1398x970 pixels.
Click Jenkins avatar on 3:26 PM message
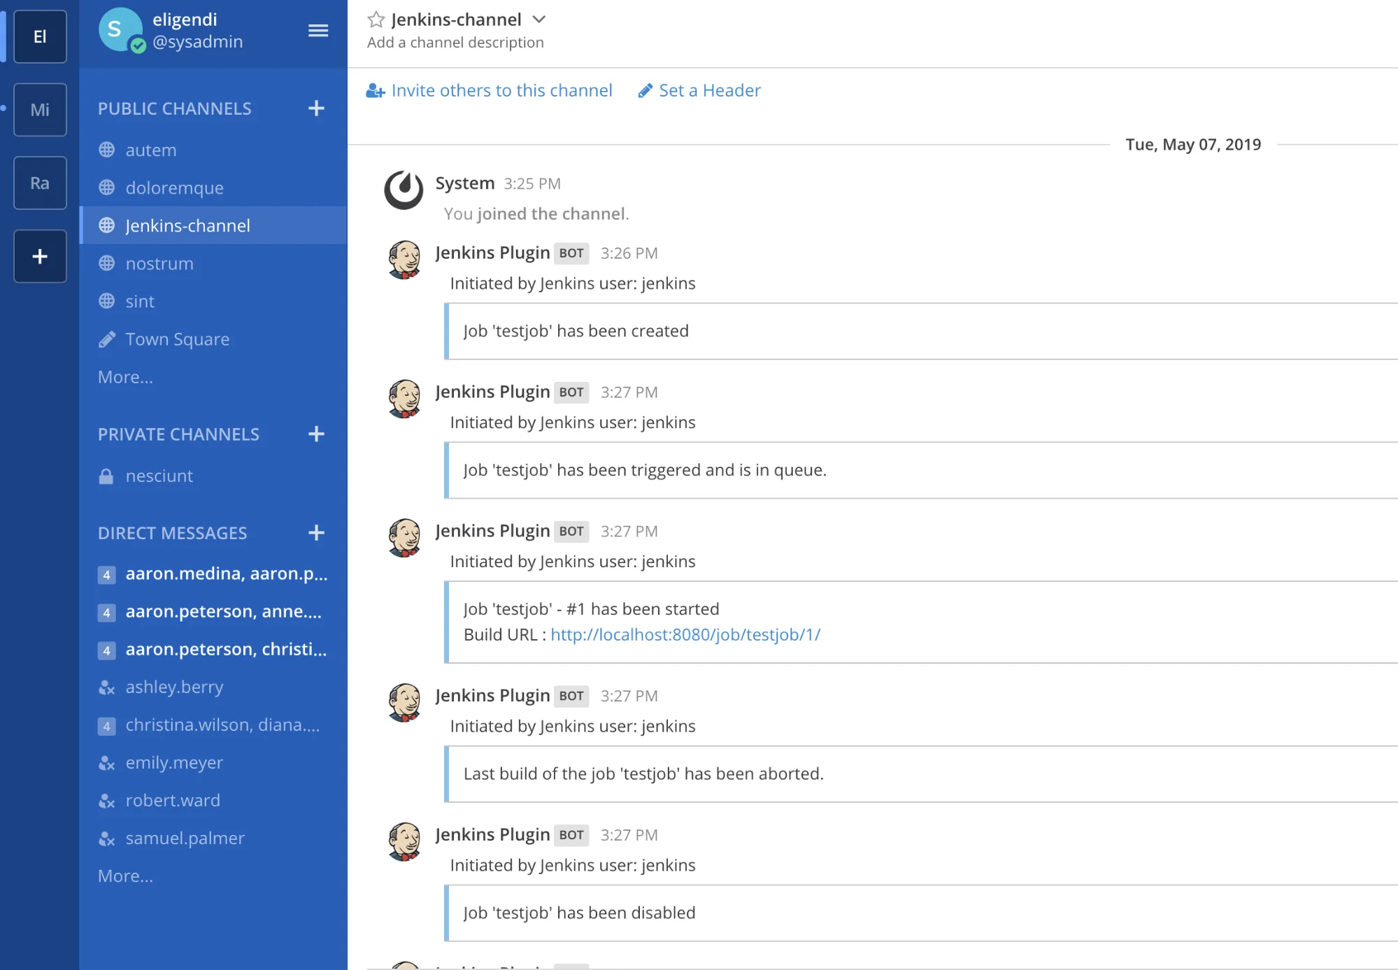pos(404,259)
